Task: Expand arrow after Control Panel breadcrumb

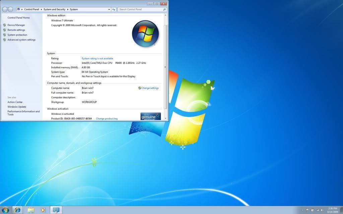Action: 41,9
